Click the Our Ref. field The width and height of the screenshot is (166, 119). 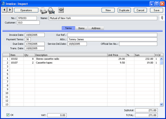112,35
